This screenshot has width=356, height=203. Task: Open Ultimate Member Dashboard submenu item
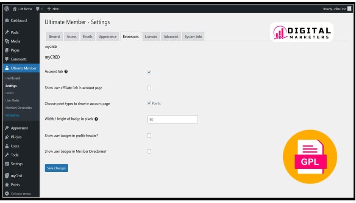(13, 78)
